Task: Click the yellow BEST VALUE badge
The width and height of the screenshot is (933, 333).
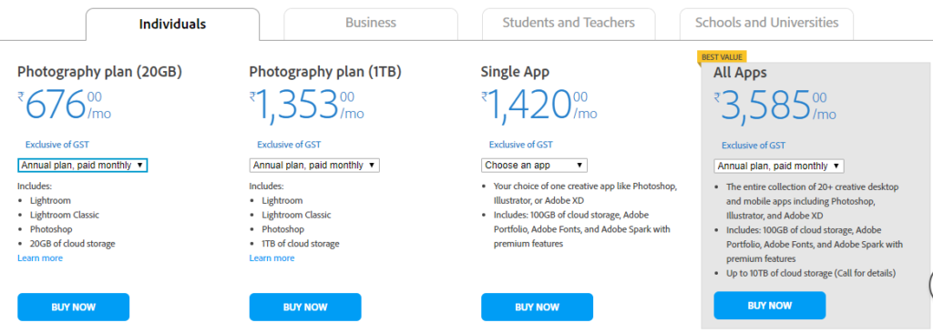Action: click(722, 57)
